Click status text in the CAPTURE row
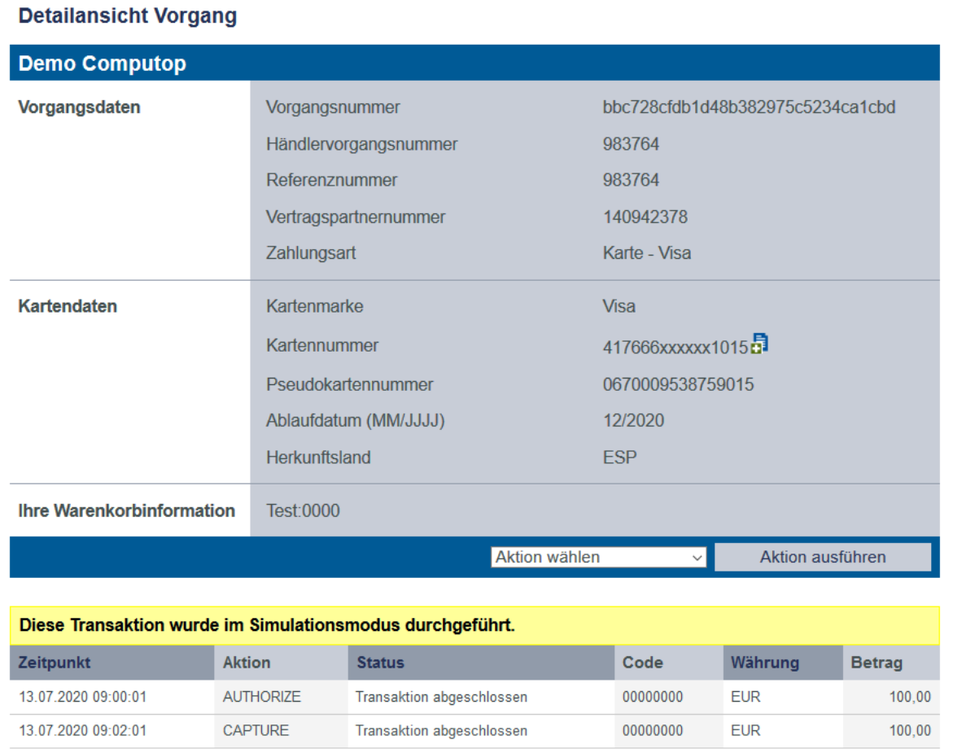The height and width of the screenshot is (753, 953). point(441,730)
